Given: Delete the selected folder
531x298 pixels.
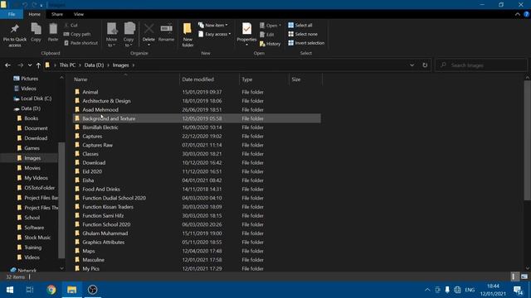Looking at the screenshot, I should 149,35.
